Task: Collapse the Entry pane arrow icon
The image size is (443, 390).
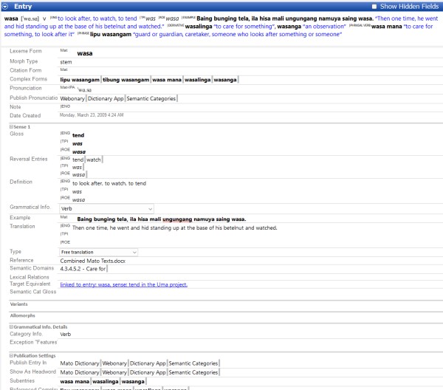Action: (x=5, y=6)
